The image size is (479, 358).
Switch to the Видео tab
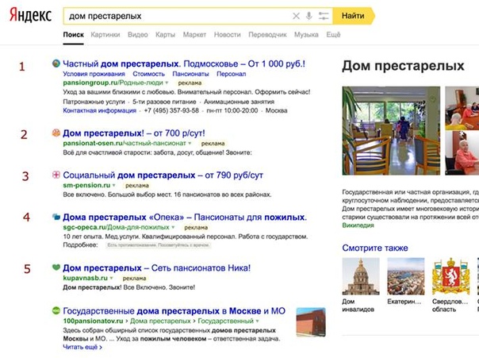pyautogui.click(x=138, y=35)
